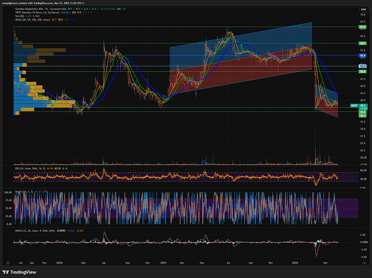Image resolution: width=372 pixels, height=278 pixels.
Task: Click the 55.8 blue price level label
Action: pos(363,55)
